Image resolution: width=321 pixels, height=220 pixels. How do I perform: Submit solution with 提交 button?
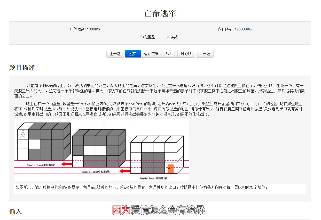tap(133, 54)
